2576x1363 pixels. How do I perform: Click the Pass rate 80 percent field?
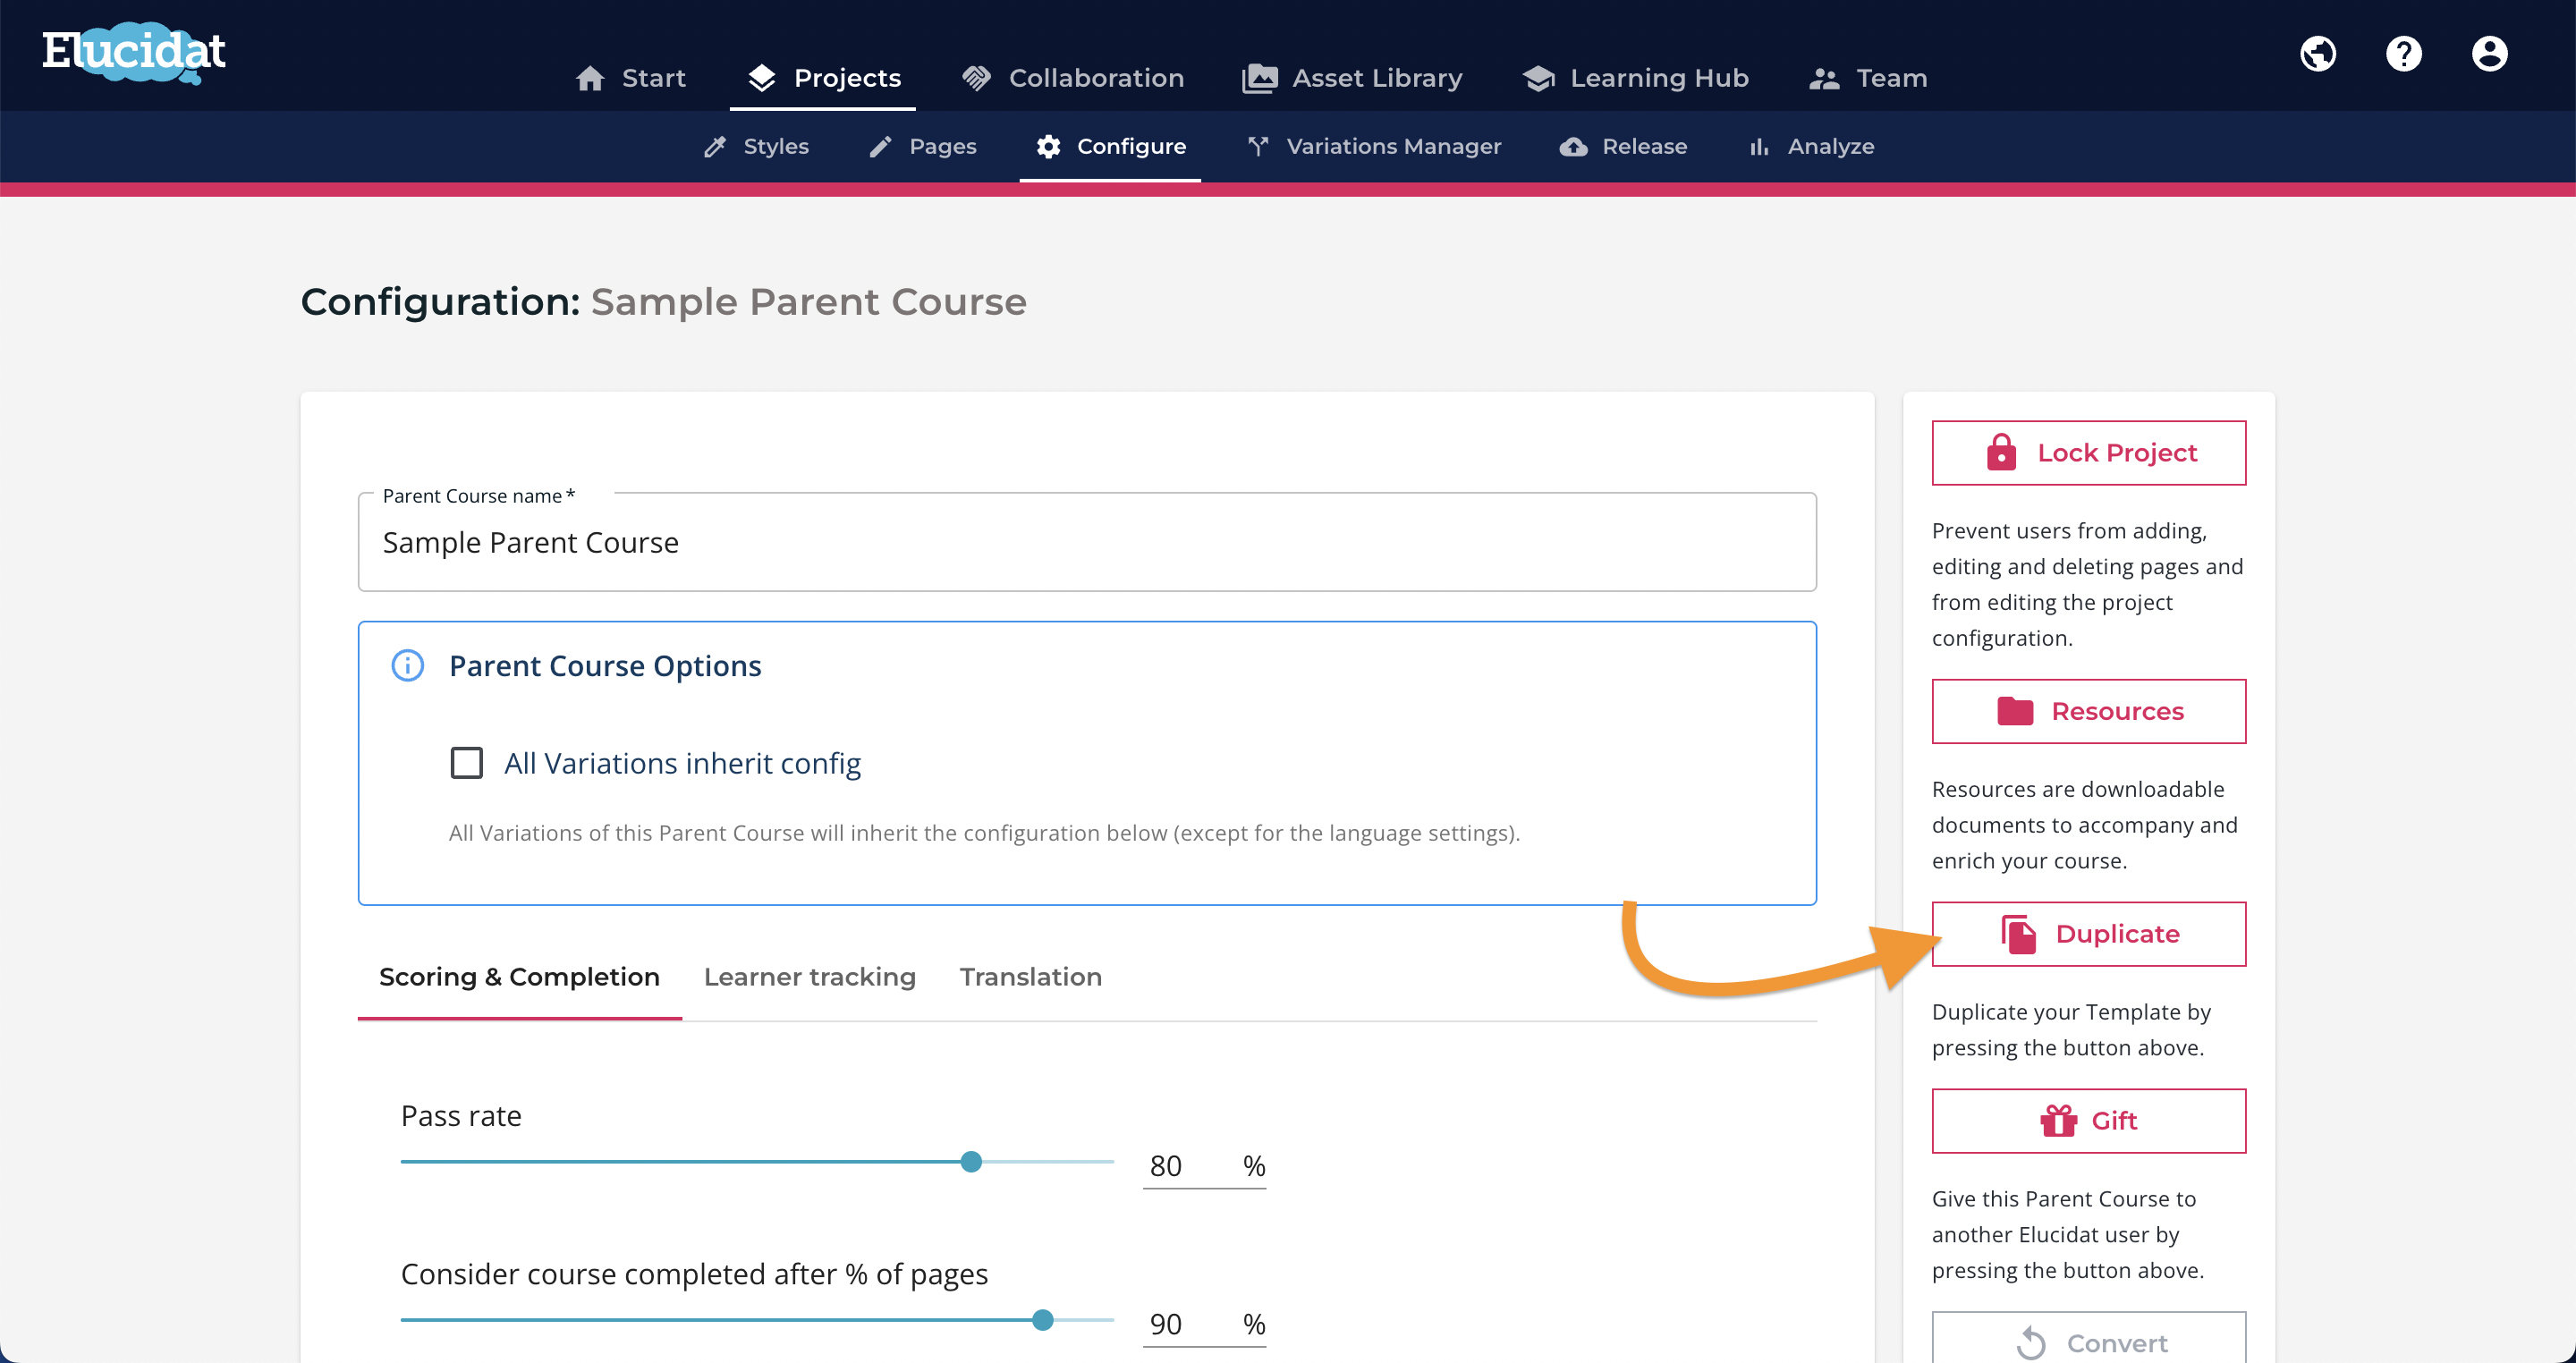click(1203, 1166)
